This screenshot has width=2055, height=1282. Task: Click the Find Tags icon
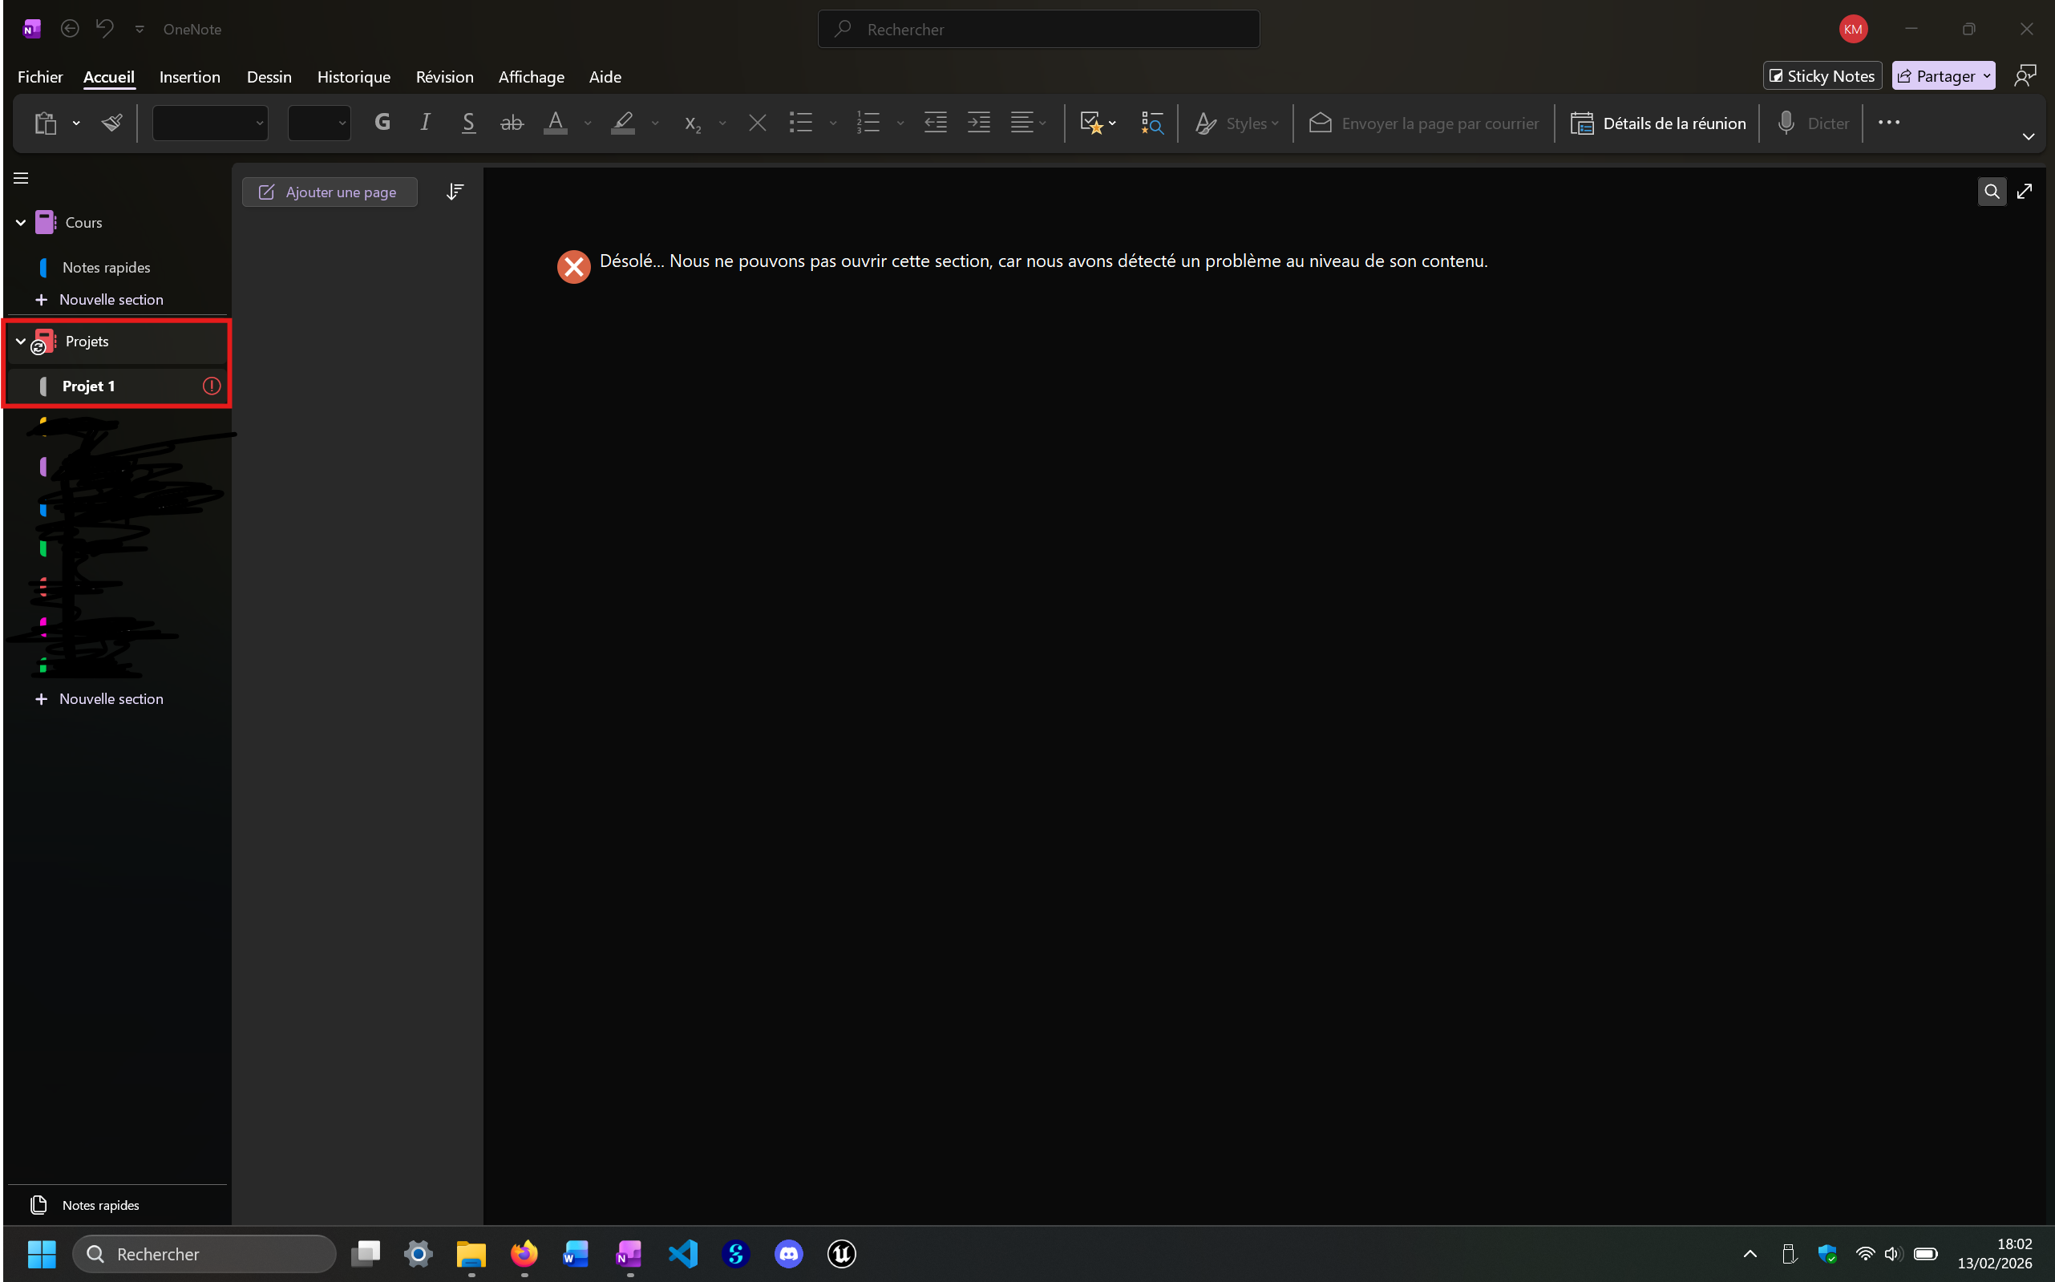click(1151, 123)
